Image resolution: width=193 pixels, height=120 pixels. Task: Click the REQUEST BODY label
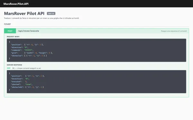(13, 36)
